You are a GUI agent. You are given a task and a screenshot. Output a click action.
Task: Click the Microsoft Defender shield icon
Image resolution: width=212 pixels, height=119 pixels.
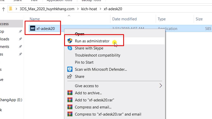click(70, 69)
